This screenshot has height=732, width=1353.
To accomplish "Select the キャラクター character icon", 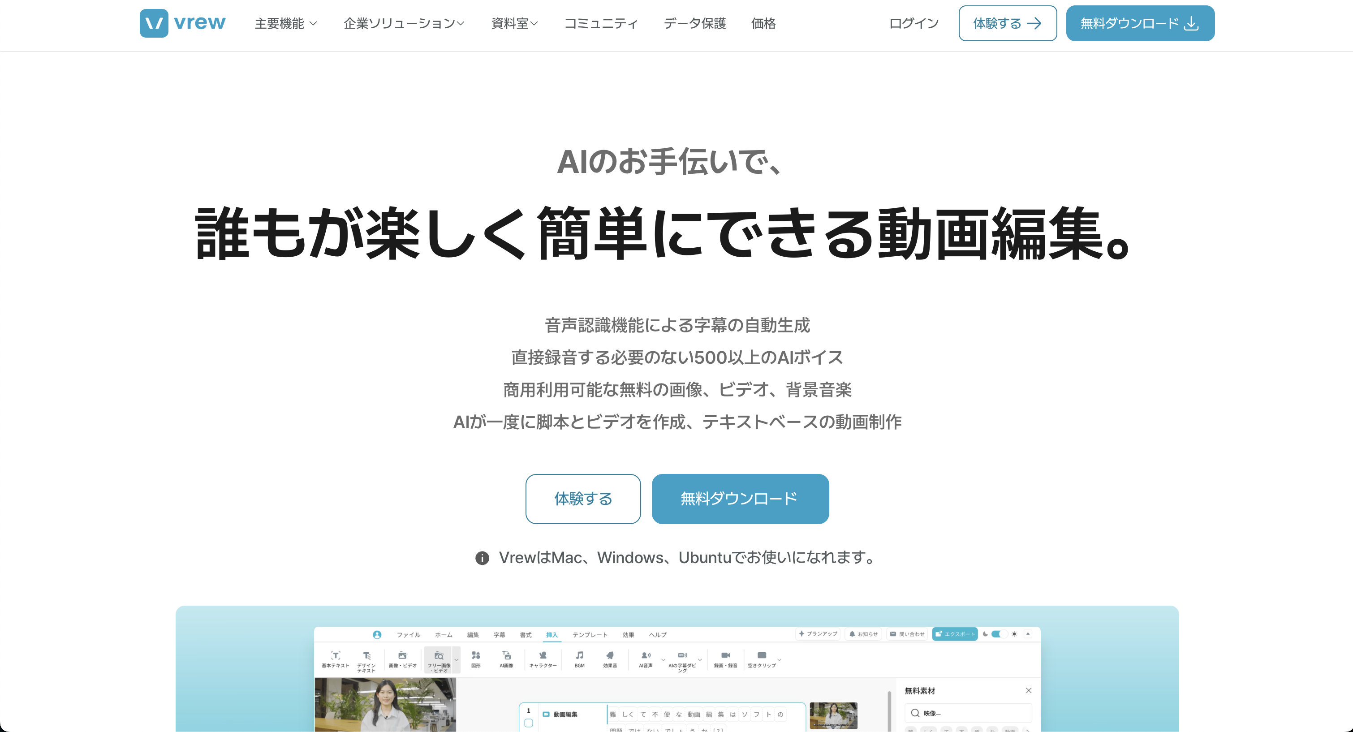I will pos(543,655).
